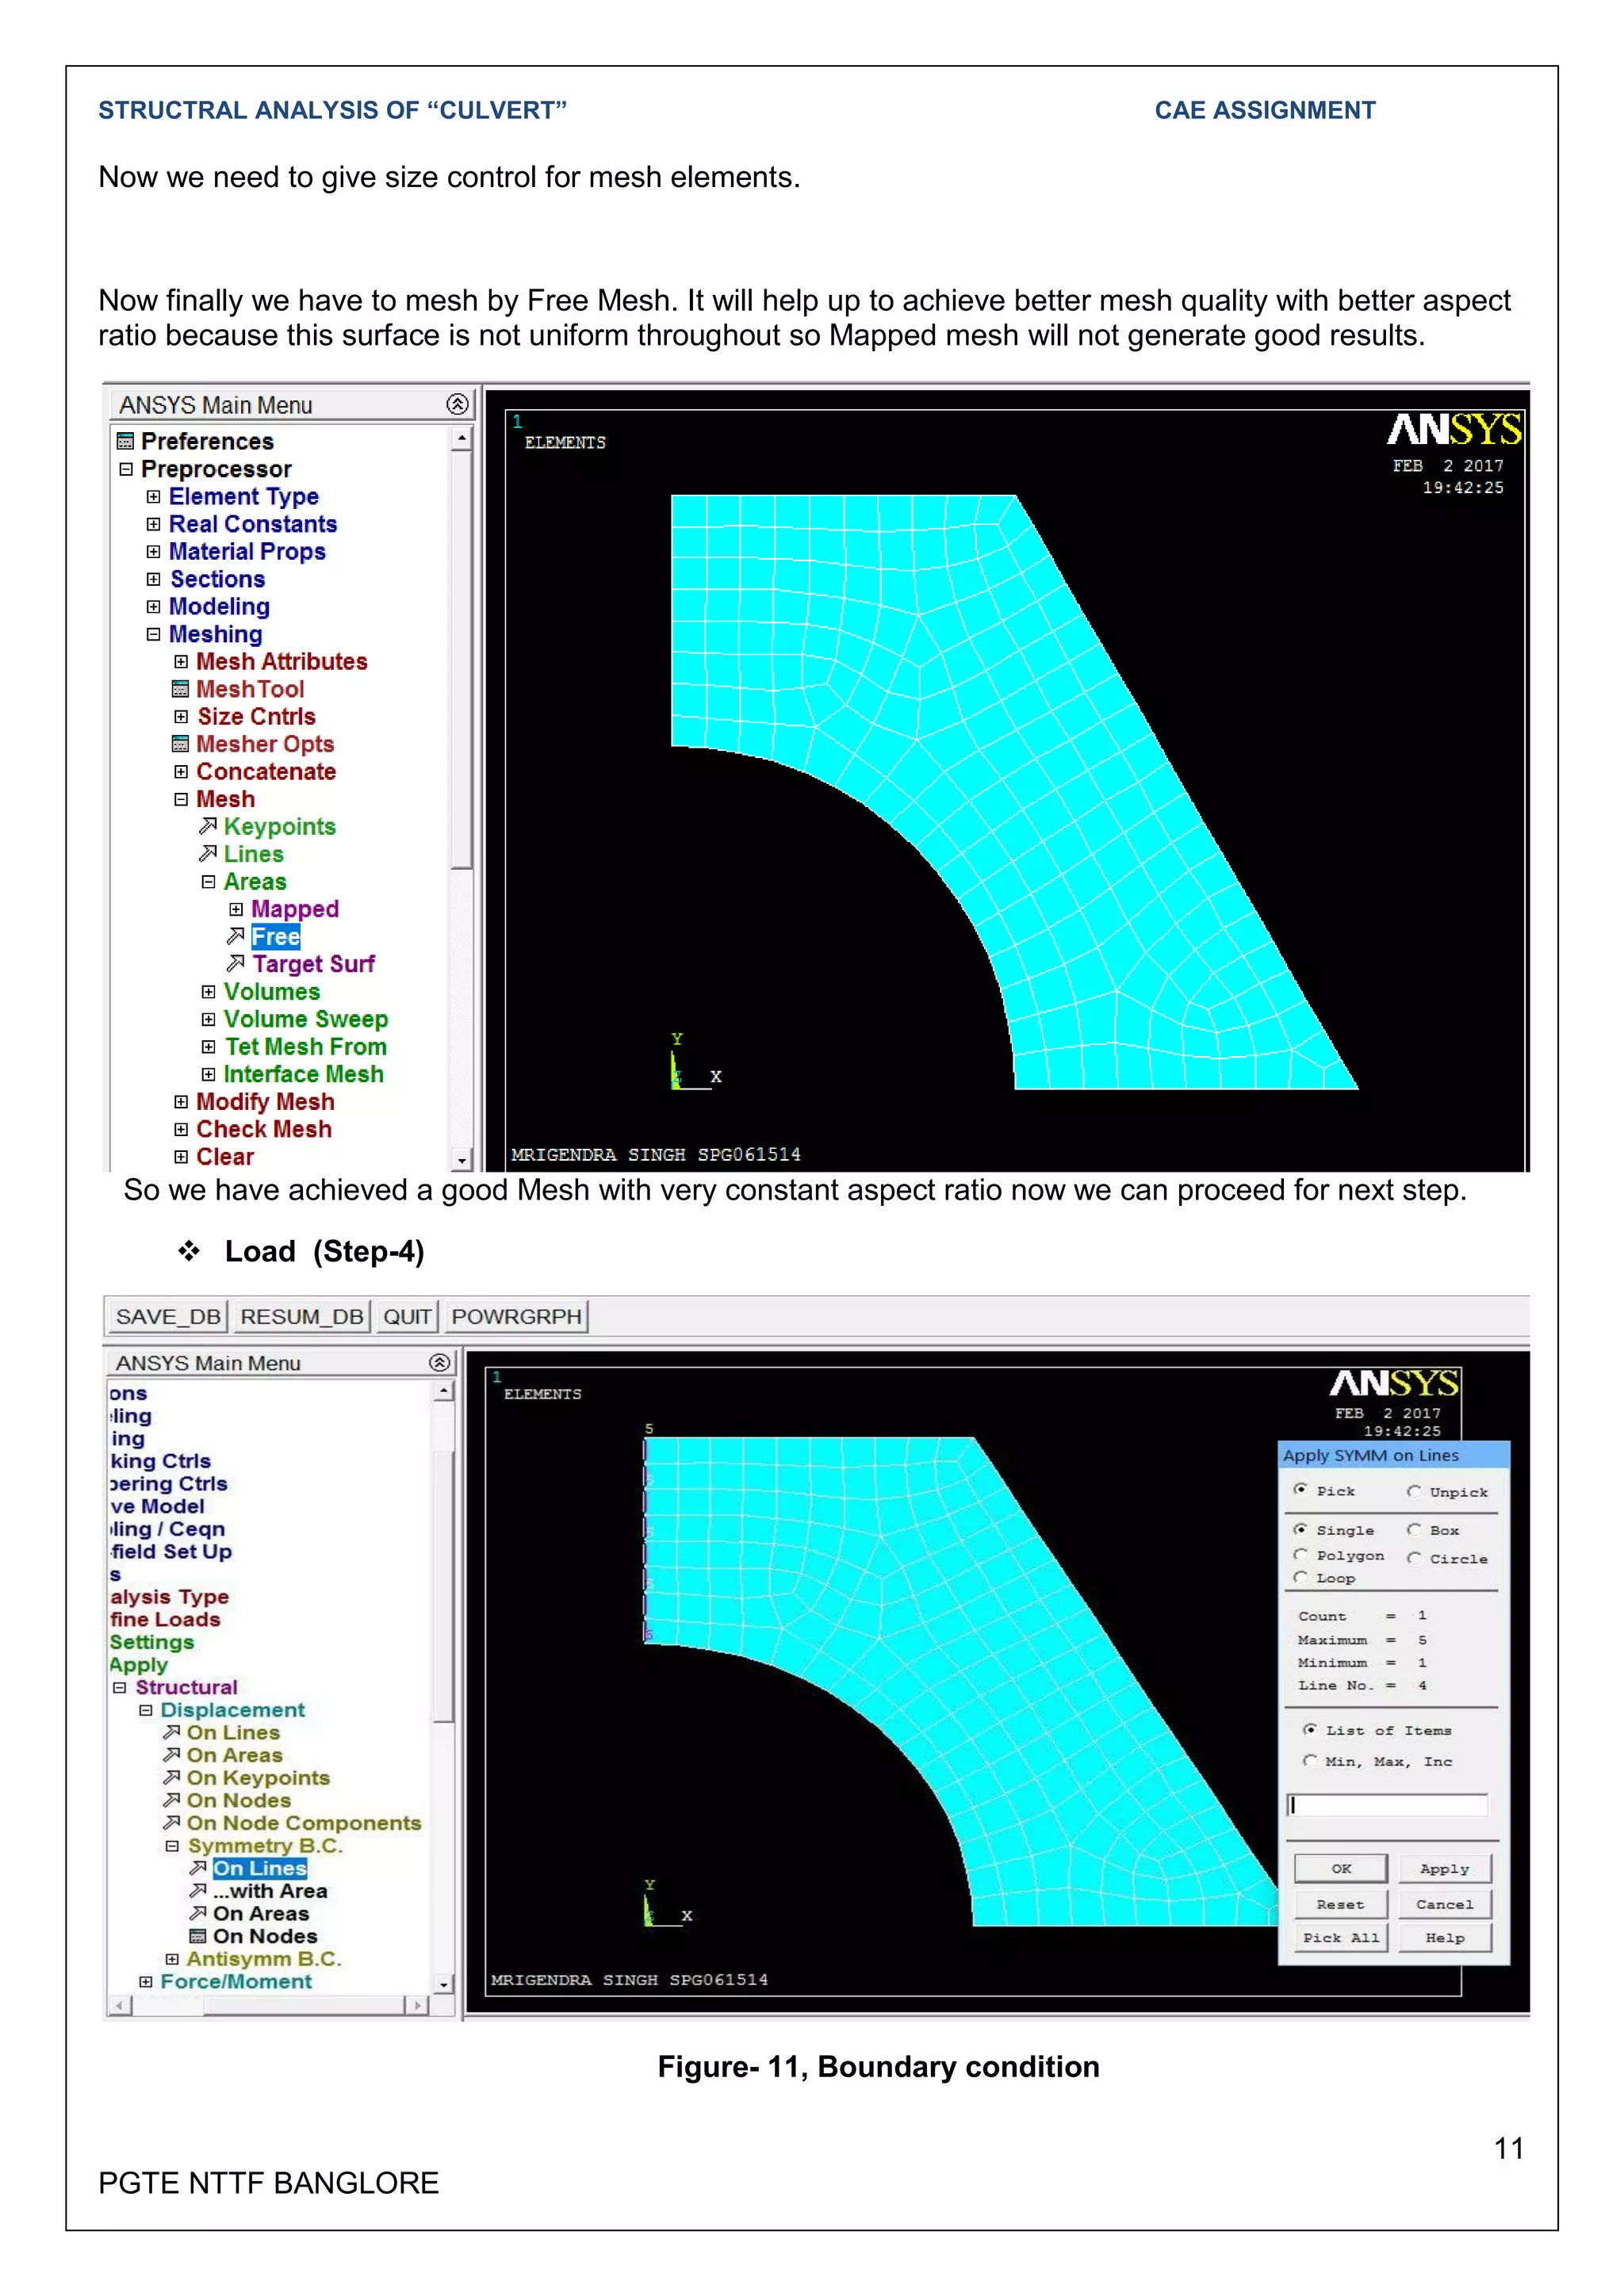
Task: Collapse the Structural loads node
Action: click(120, 1687)
